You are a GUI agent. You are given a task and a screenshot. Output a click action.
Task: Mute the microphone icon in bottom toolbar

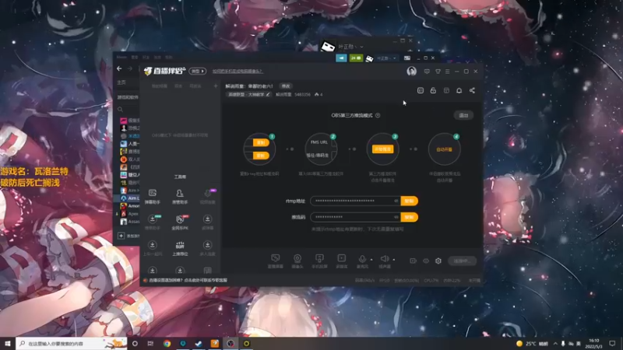[362, 259]
